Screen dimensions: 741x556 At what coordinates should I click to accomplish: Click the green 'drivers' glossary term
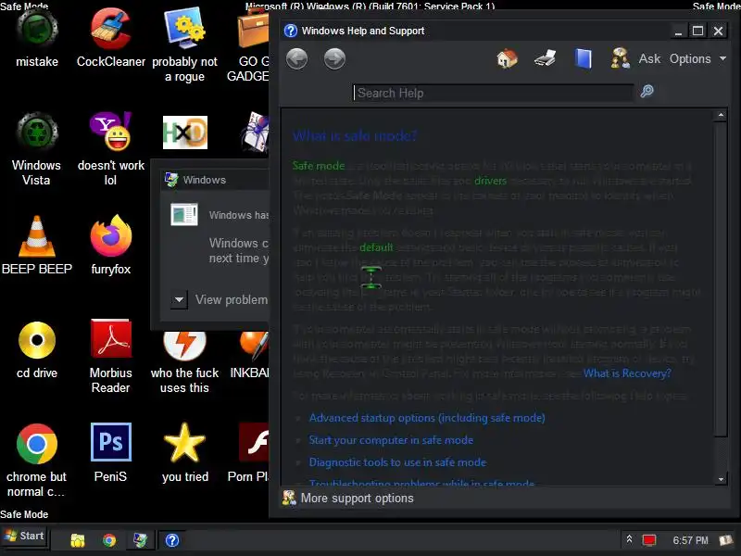tap(490, 181)
